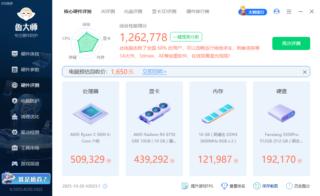The image size is (320, 196).
Task: Open the 显卡3D评测 tab
Action: click(164, 11)
